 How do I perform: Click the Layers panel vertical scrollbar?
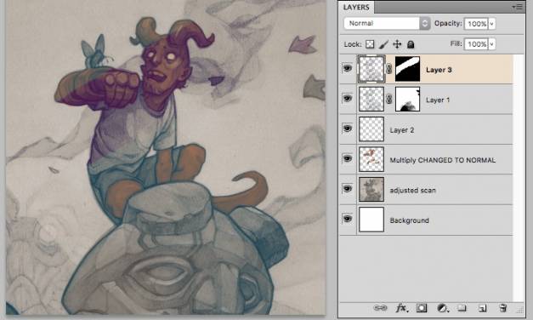pos(519,177)
